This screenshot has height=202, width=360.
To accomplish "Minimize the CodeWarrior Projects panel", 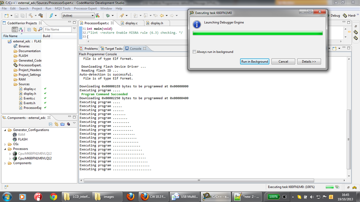I will coord(70,22).
